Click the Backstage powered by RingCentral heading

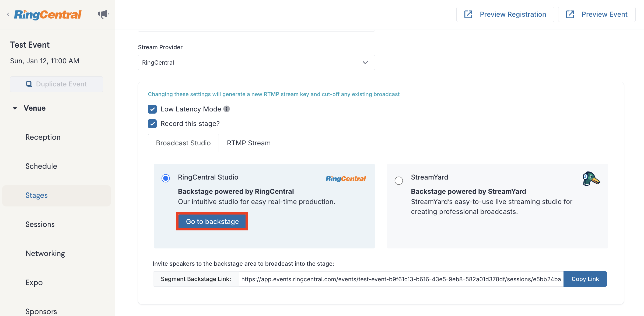(x=236, y=191)
